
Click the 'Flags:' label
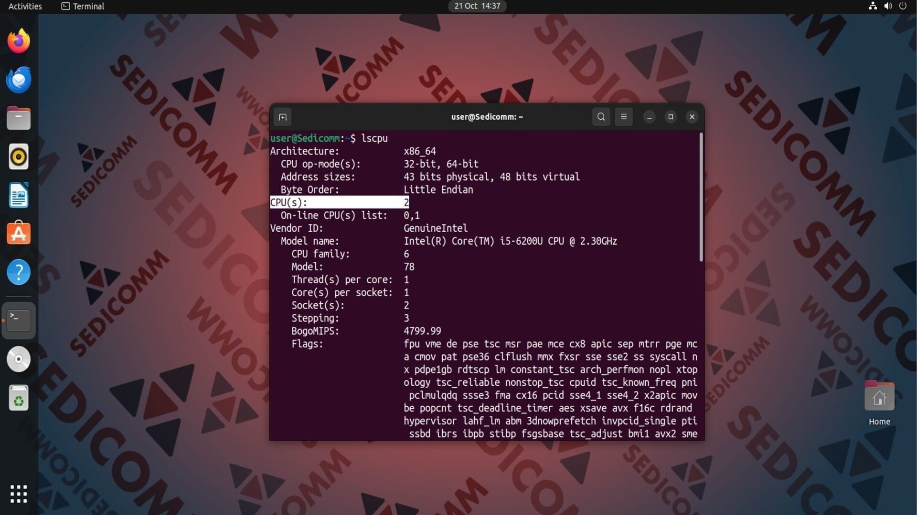pyautogui.click(x=307, y=344)
